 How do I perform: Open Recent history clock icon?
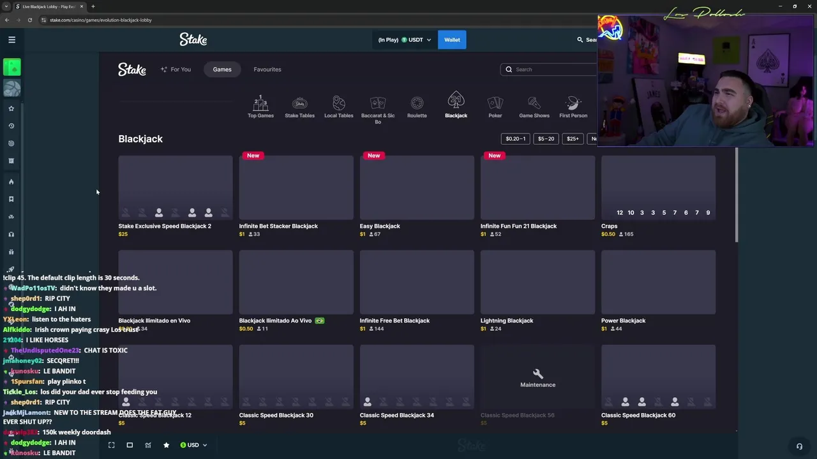coord(11,126)
